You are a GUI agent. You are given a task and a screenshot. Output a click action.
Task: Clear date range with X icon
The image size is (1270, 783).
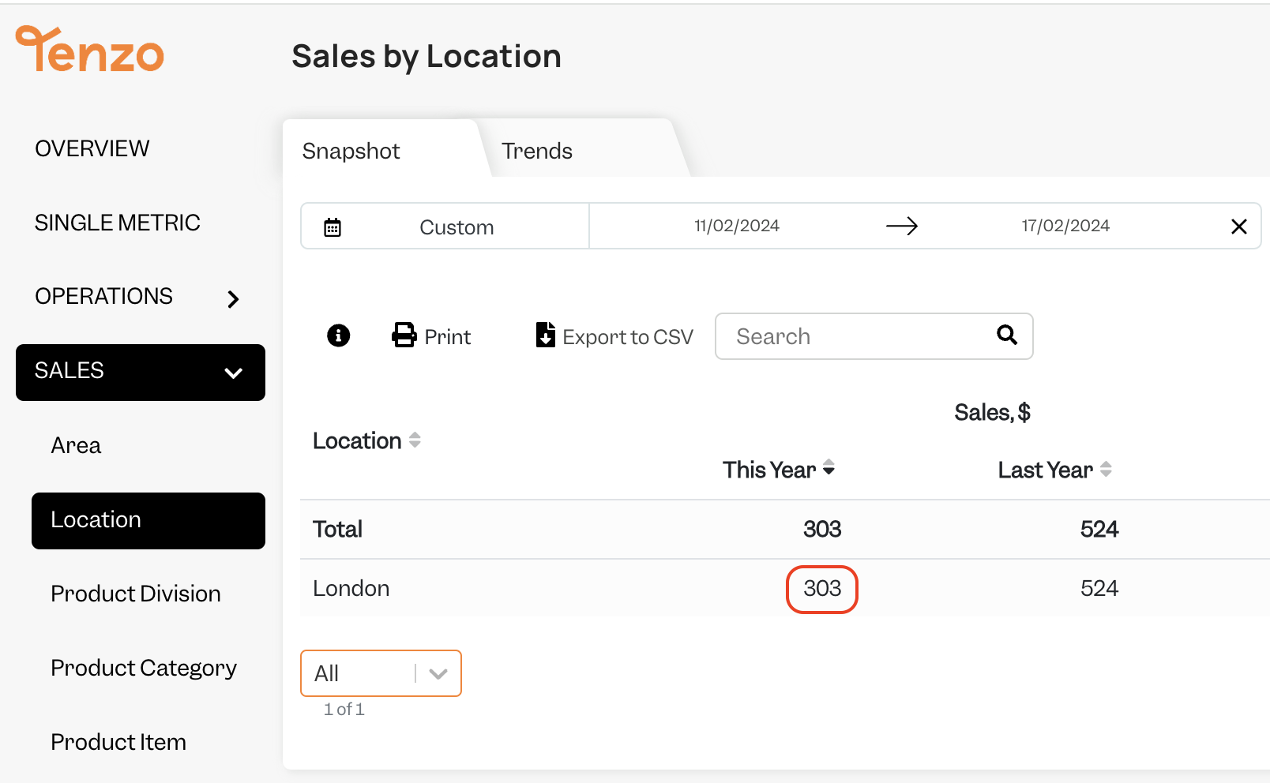[1238, 227]
